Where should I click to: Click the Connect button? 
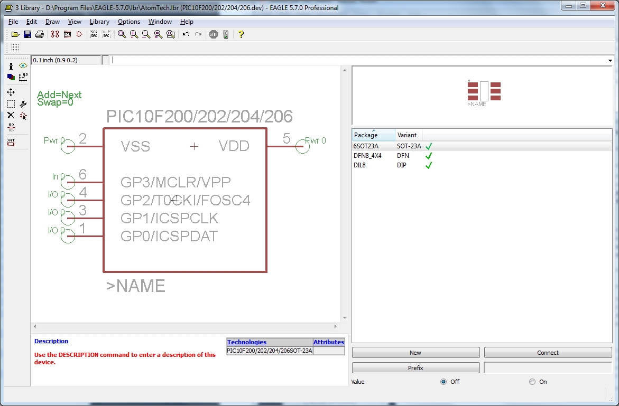tap(548, 352)
